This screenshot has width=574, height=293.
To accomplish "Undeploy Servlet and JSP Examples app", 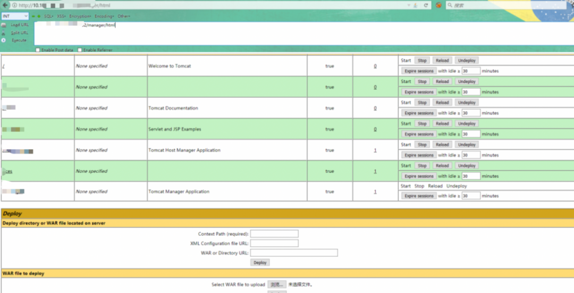I will tap(467, 124).
